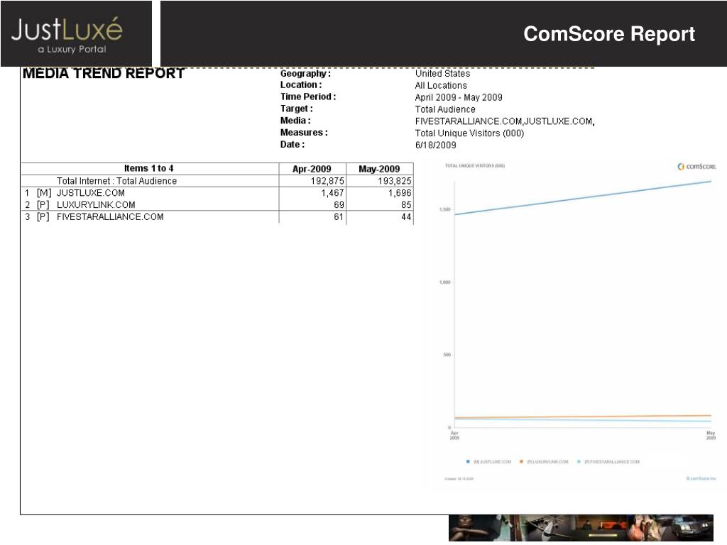Screen dimensions: 727x545
Task: Click the 'May-2009' column header
Action: tap(379, 169)
